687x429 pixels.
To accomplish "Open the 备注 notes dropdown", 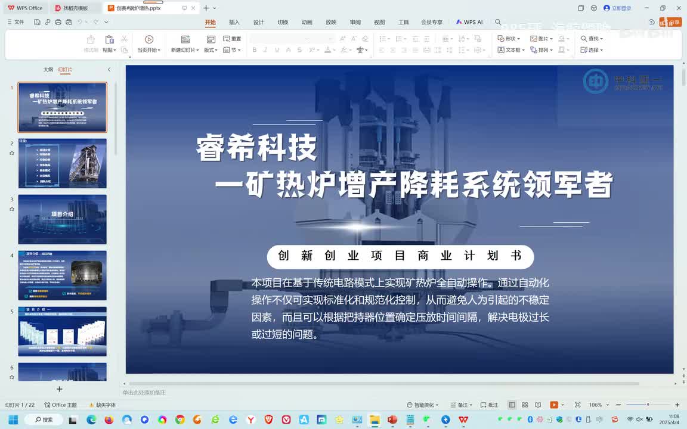I will [x=462, y=405].
